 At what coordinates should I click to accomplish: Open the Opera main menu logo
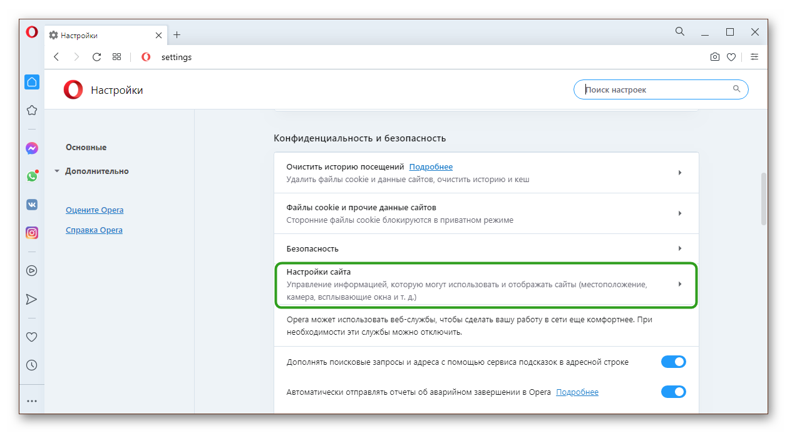point(32,32)
